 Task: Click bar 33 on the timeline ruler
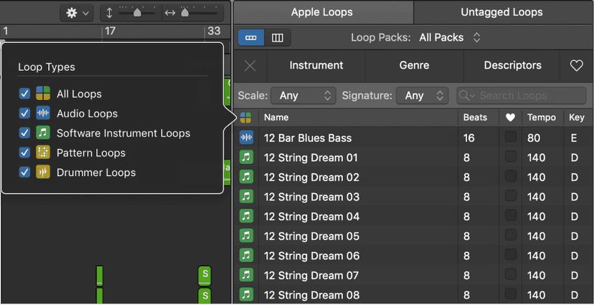pos(214,31)
